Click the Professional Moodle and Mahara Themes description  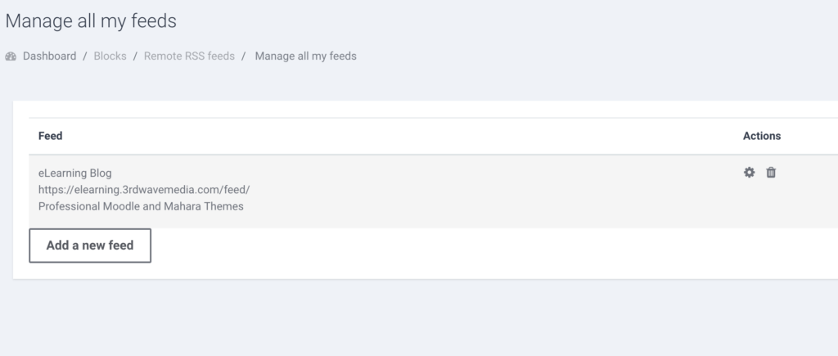pos(141,206)
